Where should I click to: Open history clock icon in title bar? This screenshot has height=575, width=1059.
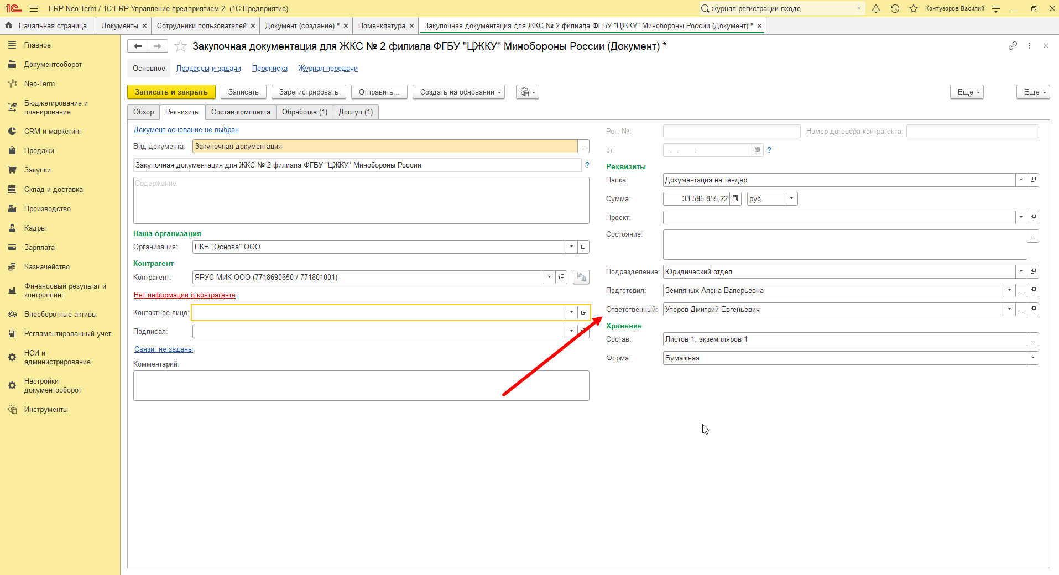(x=895, y=8)
